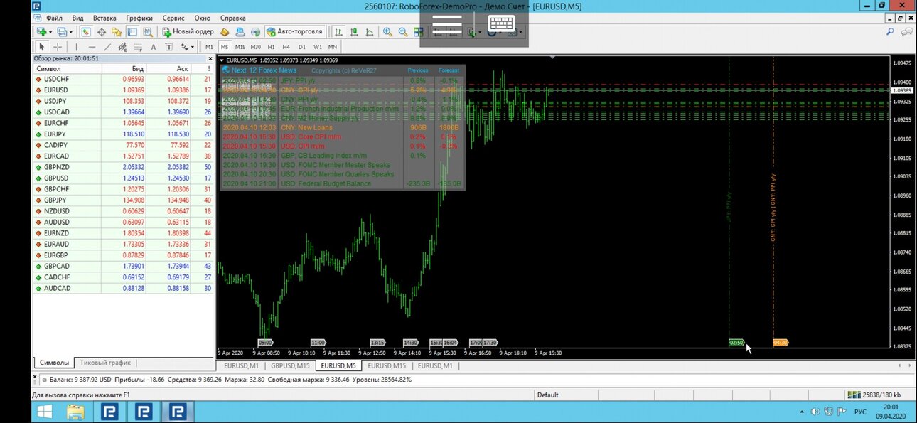Switch to the EURUSD,M15 chart tab
The height and width of the screenshot is (423, 917).
point(387,365)
